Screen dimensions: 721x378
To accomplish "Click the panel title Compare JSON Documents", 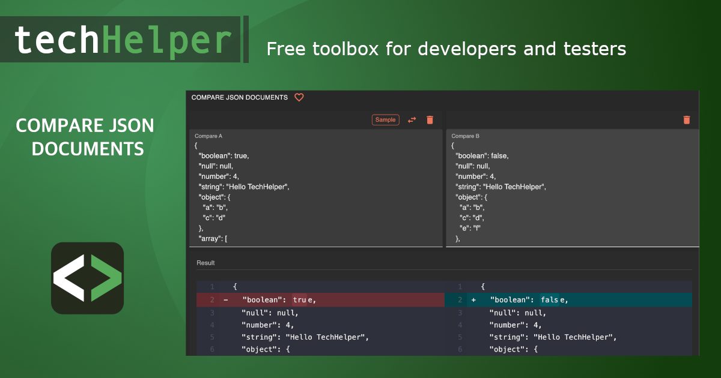I will coord(239,97).
